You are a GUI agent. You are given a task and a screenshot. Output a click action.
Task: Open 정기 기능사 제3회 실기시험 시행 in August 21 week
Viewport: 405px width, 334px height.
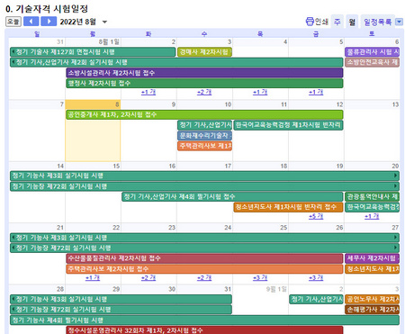coord(204,238)
